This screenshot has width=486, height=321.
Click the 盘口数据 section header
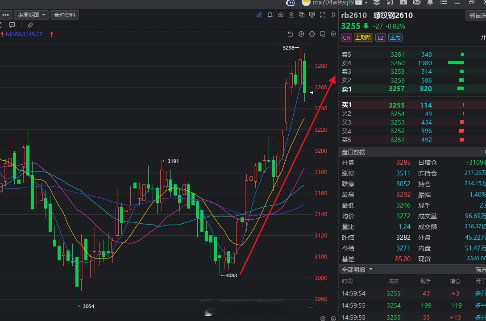click(x=353, y=152)
